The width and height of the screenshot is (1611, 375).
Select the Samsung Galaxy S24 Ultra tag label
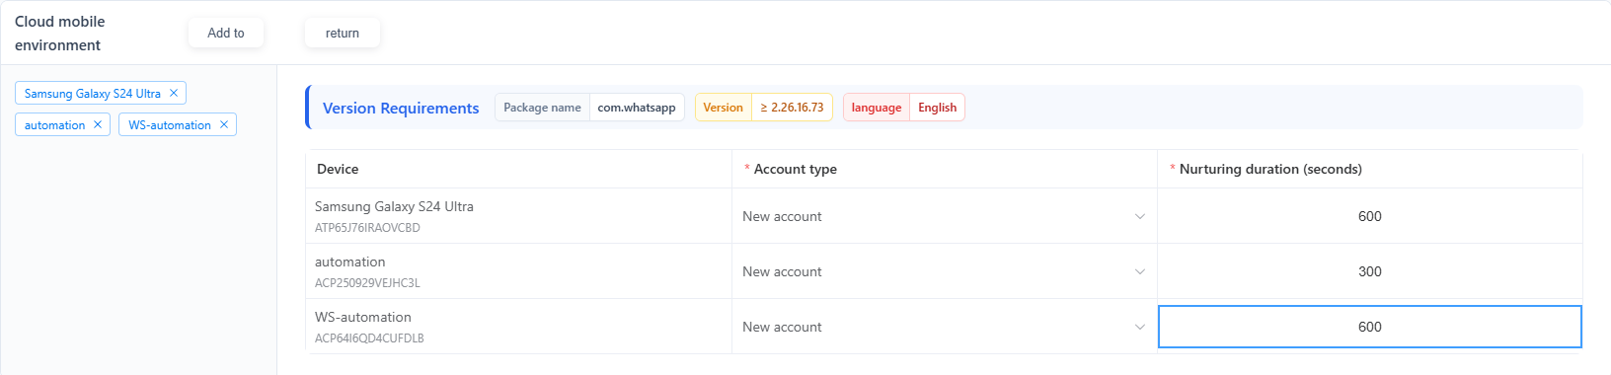(93, 94)
